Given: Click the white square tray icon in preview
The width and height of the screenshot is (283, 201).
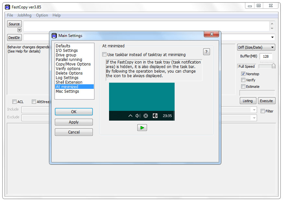Looking at the screenshot, I should click(x=155, y=116).
